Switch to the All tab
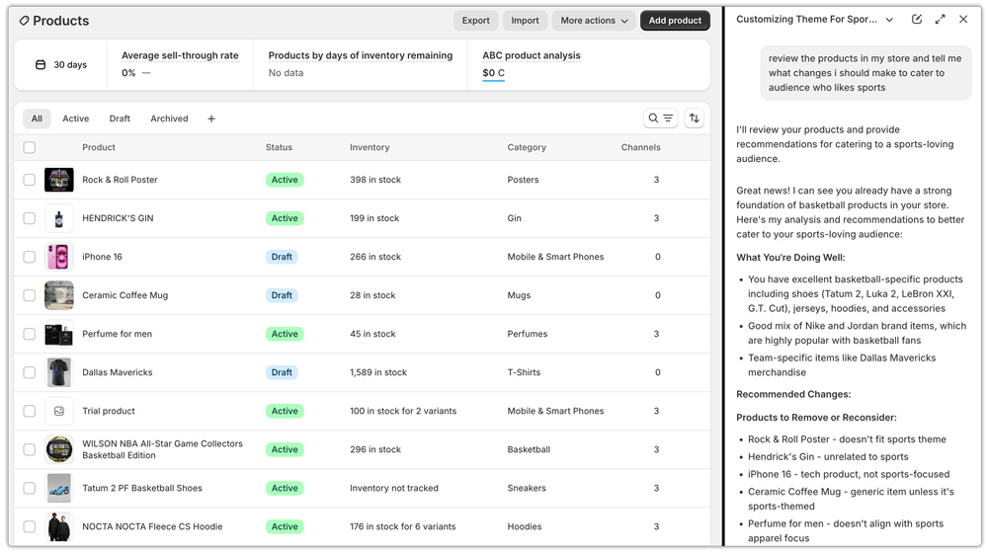 click(38, 118)
